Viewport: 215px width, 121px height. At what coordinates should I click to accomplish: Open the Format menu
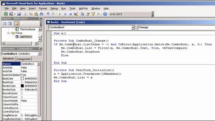pyautogui.click(x=43, y=8)
